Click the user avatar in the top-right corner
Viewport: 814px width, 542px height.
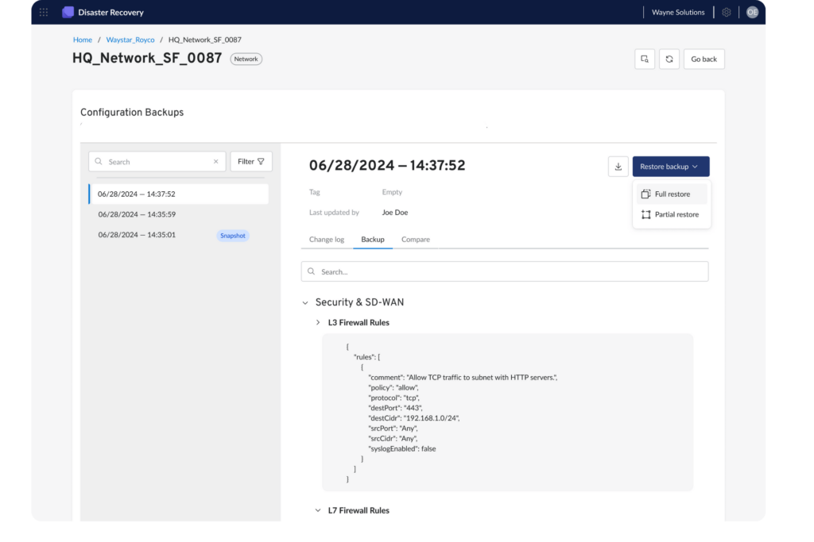coord(751,12)
